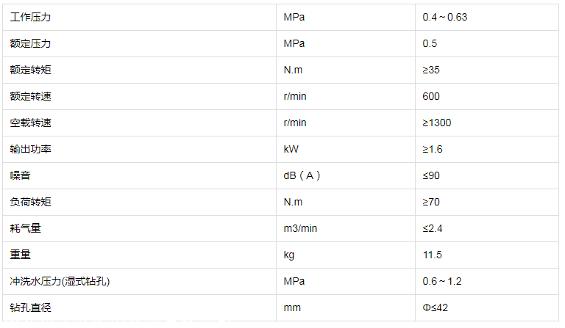
Task: Select the 11.5 weight value
Action: pos(432,255)
